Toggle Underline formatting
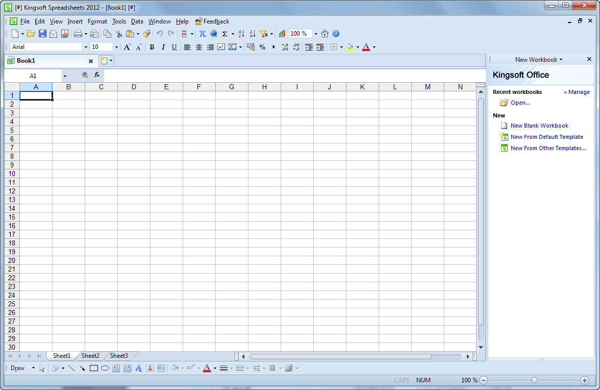 (174, 46)
